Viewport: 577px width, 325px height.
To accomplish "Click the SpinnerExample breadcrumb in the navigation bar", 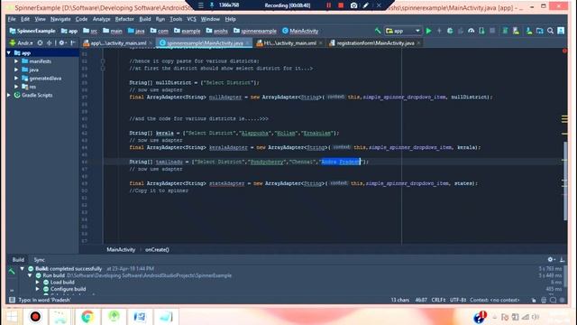I will (x=32, y=31).
